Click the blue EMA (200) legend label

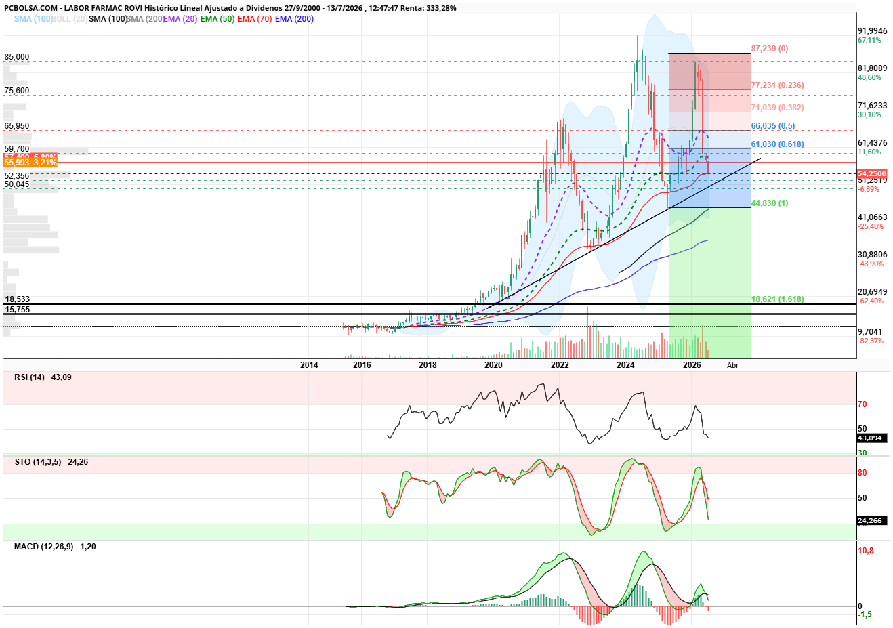(294, 19)
